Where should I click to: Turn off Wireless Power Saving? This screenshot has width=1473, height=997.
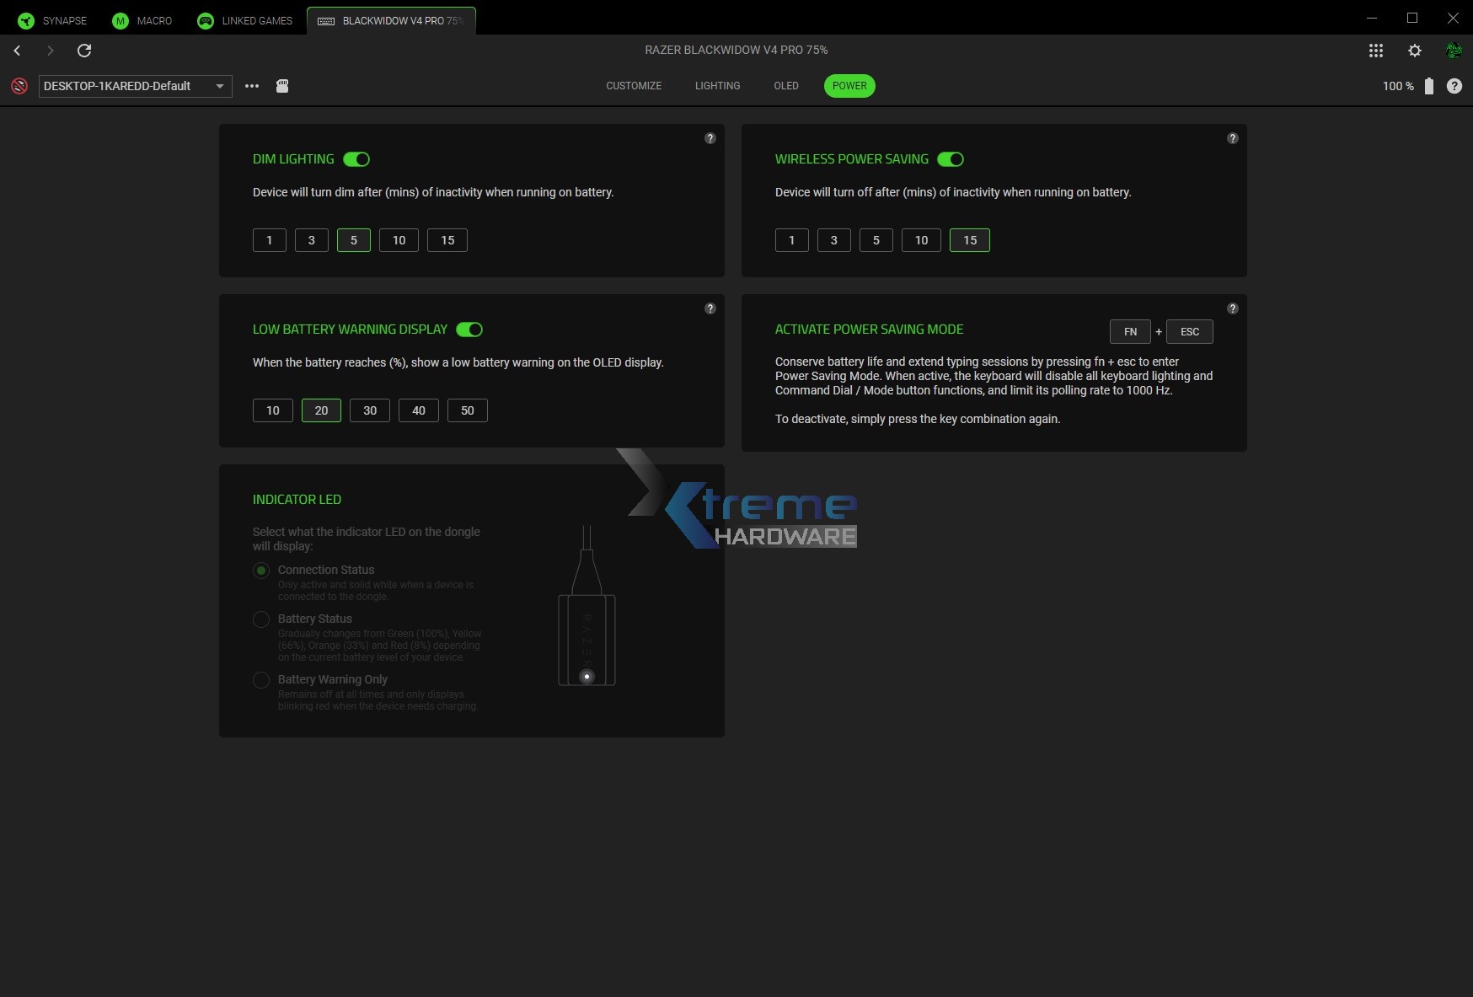(951, 159)
